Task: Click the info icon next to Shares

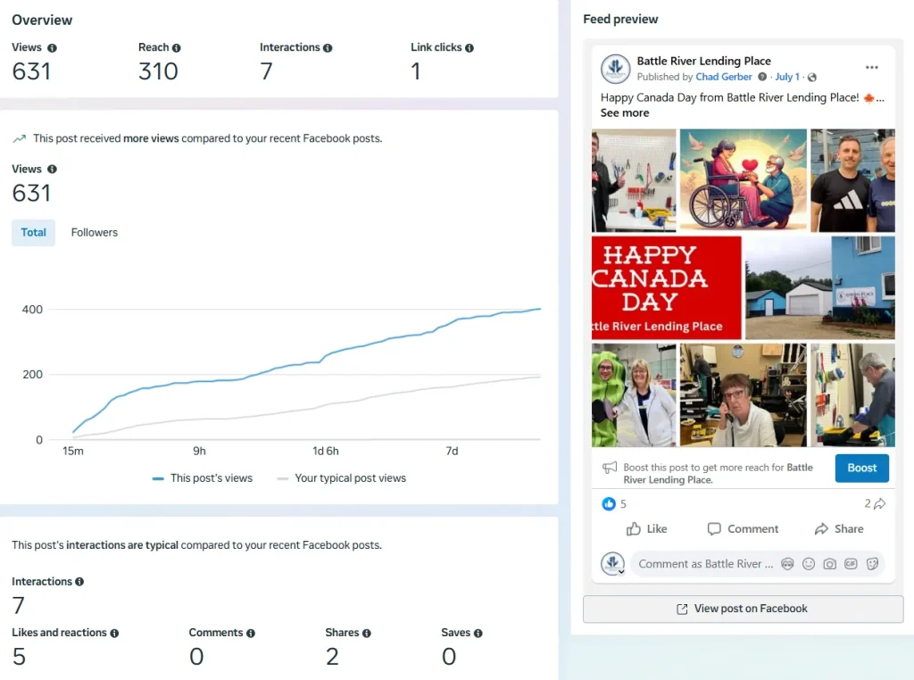Action: (367, 634)
